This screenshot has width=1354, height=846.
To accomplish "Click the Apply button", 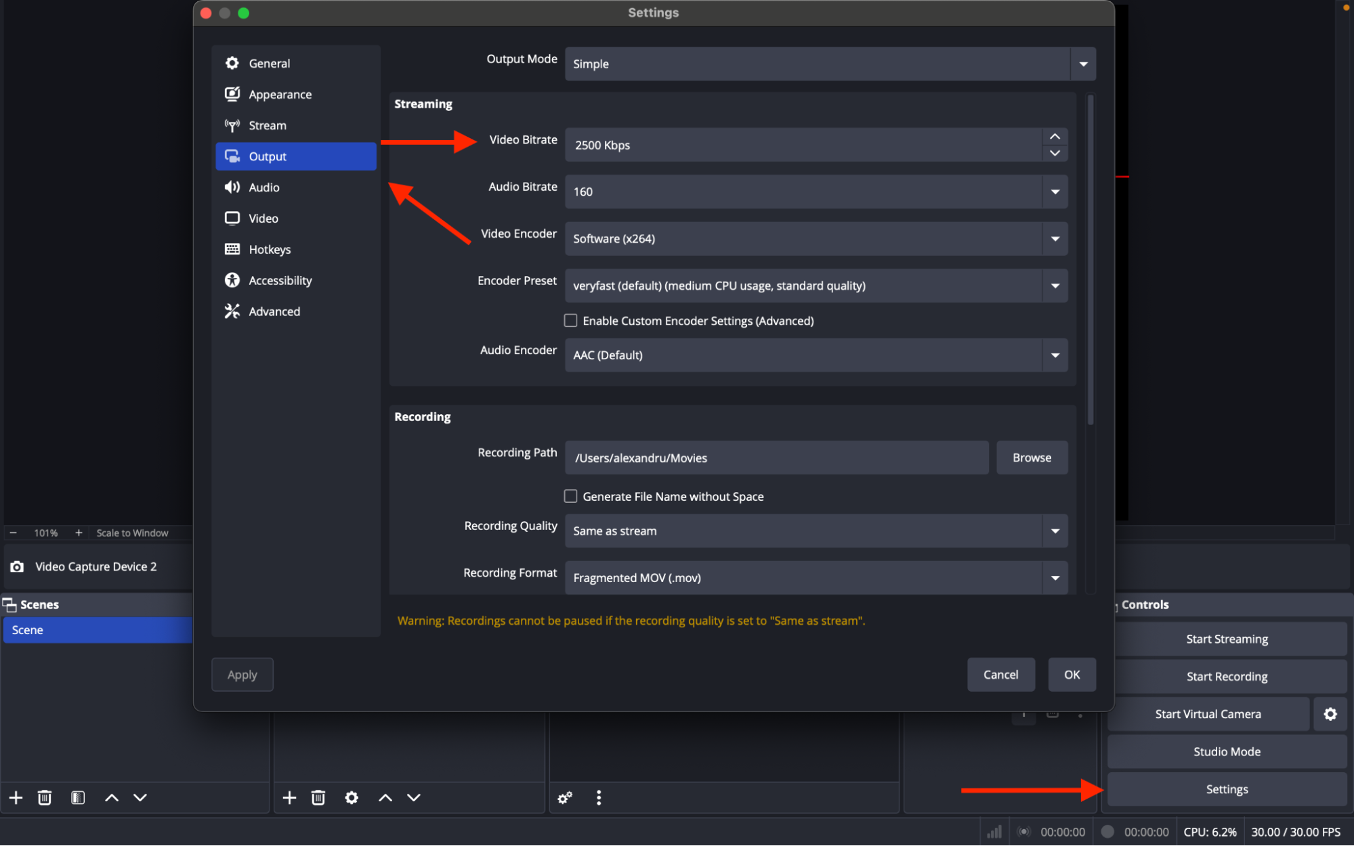I will 242,674.
